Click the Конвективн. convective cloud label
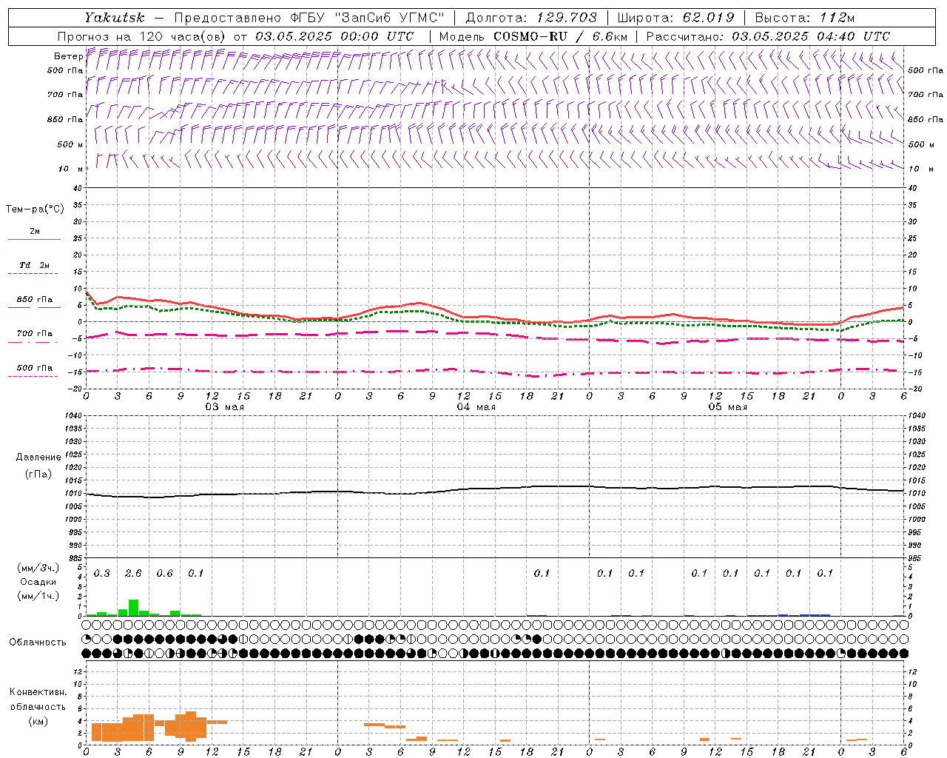This screenshot has width=947, height=758. coord(38,692)
